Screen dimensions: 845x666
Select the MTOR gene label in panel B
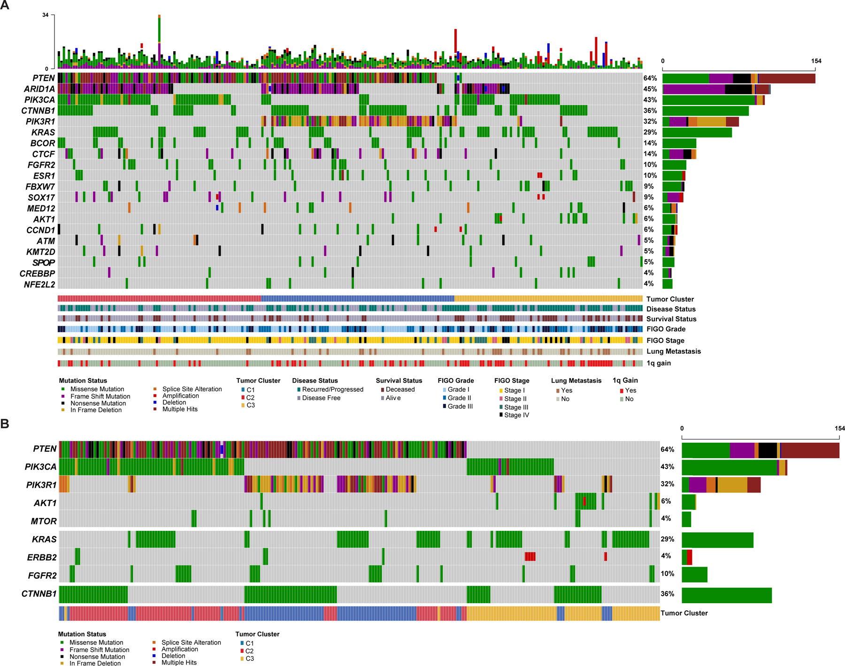coord(44,521)
